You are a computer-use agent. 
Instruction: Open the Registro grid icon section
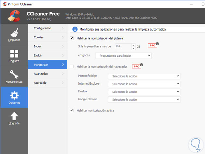click(14, 56)
